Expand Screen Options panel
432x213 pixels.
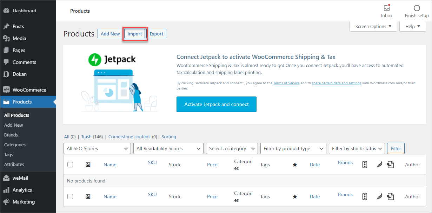coord(373,26)
